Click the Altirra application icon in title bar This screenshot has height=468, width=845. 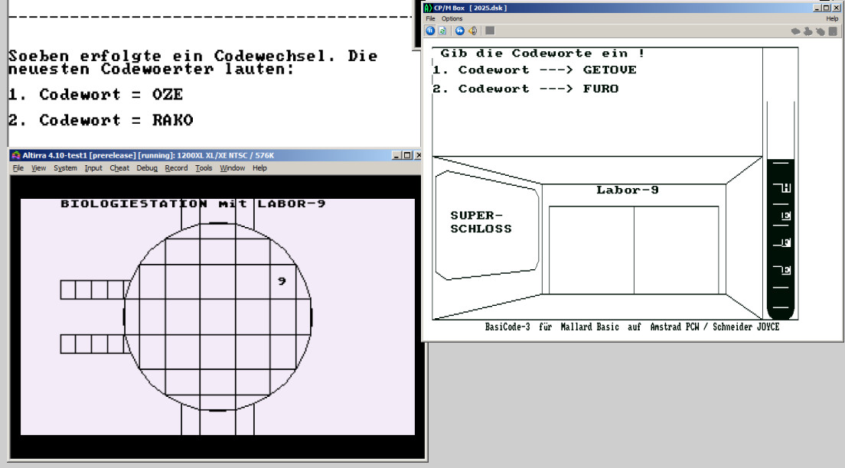(x=15, y=156)
